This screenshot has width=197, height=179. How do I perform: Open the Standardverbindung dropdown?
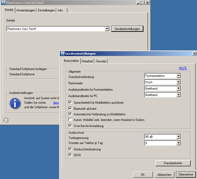click(x=163, y=76)
